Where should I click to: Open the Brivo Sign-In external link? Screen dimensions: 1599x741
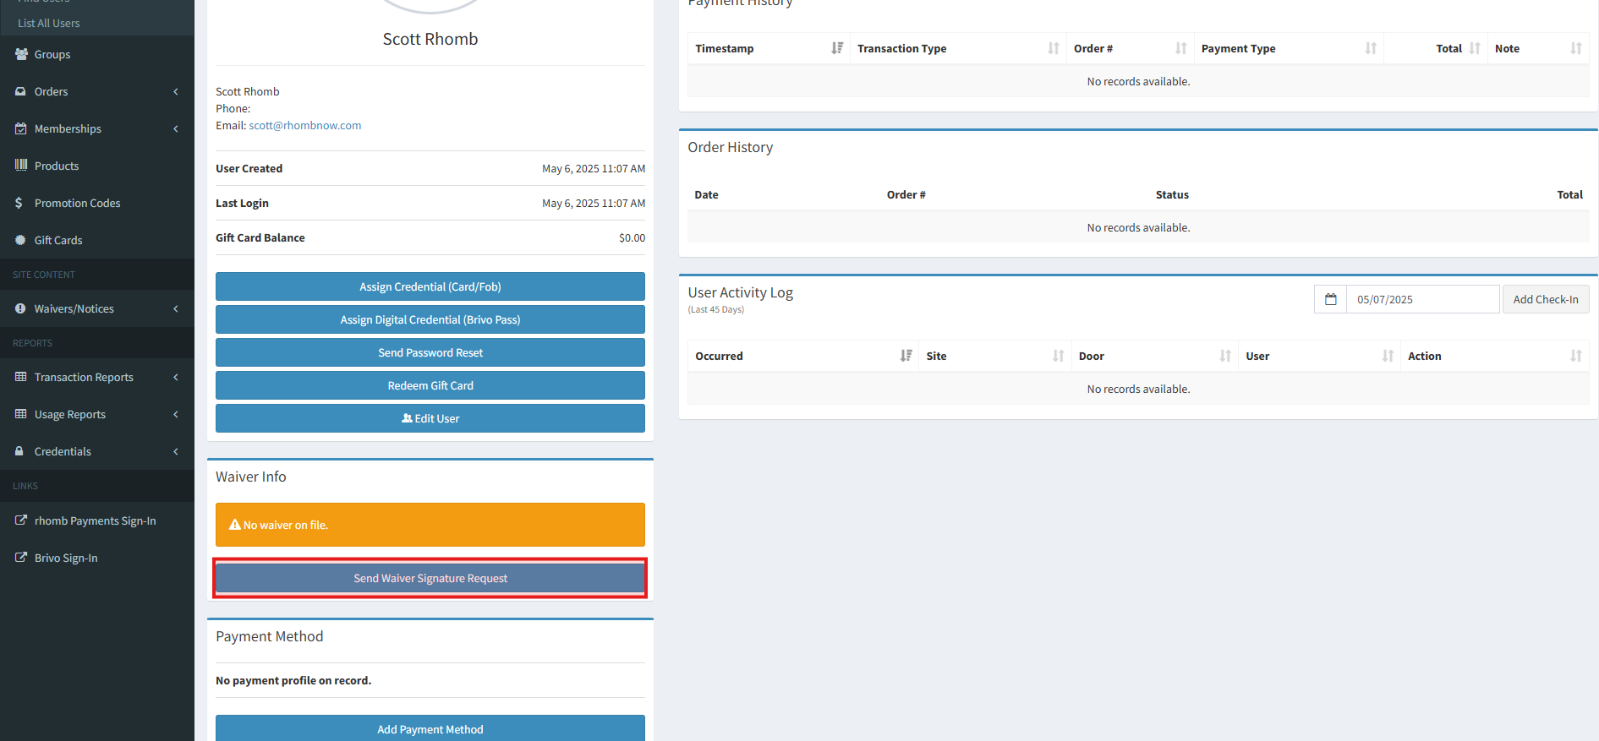pyautogui.click(x=66, y=558)
